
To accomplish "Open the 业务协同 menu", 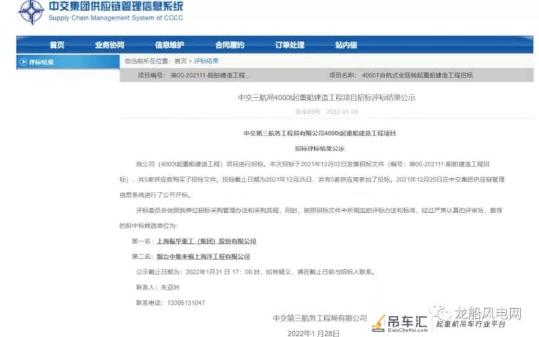I will click(110, 45).
